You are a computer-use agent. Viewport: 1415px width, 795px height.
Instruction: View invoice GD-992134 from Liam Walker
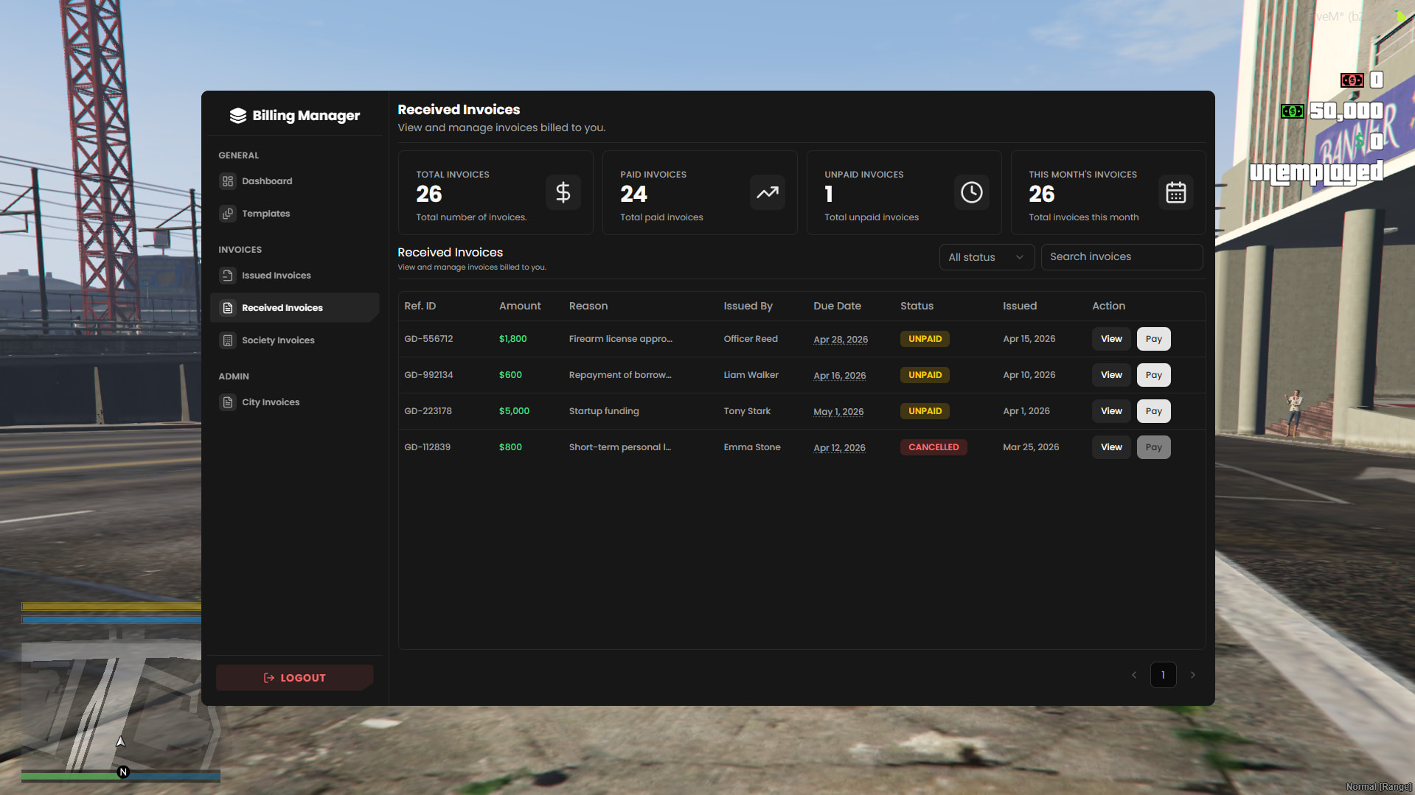pos(1111,375)
